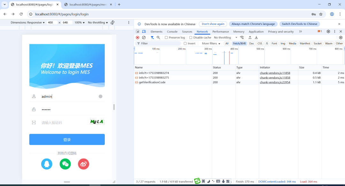Open the 100% zoom dropdown
Screen dimensions: 345x186
[80, 23]
